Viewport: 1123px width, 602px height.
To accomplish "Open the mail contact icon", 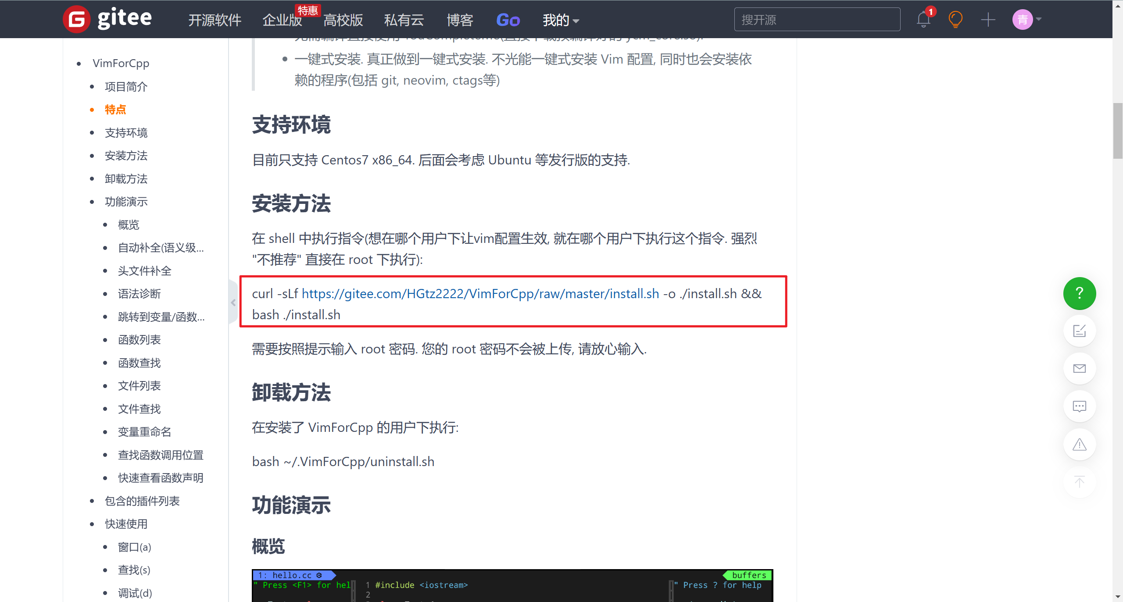I will 1080,369.
